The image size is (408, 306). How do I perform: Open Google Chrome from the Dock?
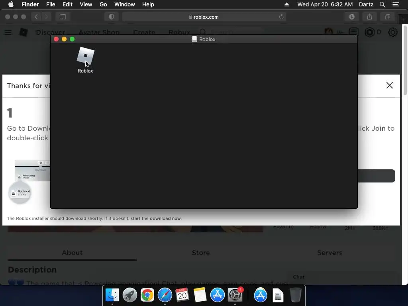pos(147,295)
